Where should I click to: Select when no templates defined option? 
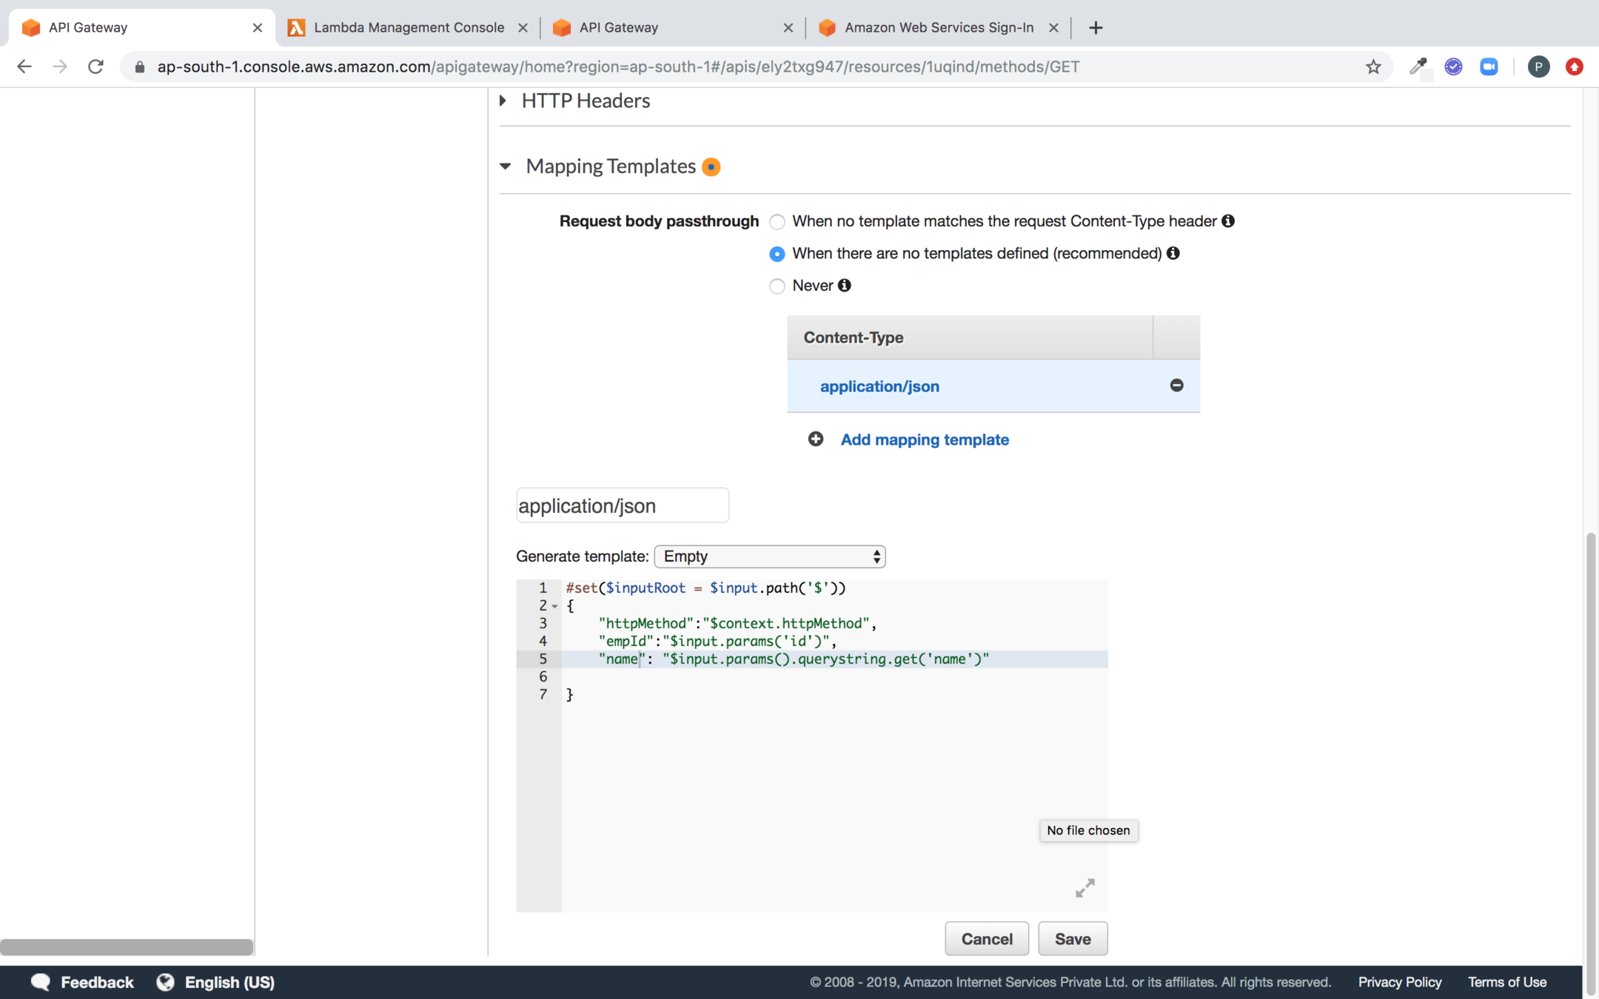tap(777, 254)
